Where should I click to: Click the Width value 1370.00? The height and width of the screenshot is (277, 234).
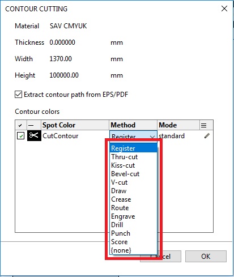pyautogui.click(x=61, y=59)
